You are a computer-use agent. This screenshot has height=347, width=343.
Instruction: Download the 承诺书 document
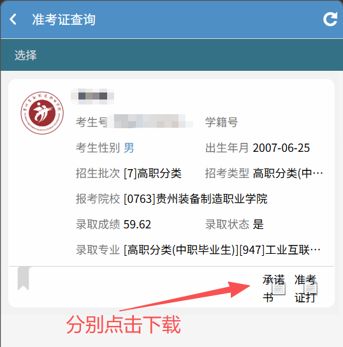(274, 288)
